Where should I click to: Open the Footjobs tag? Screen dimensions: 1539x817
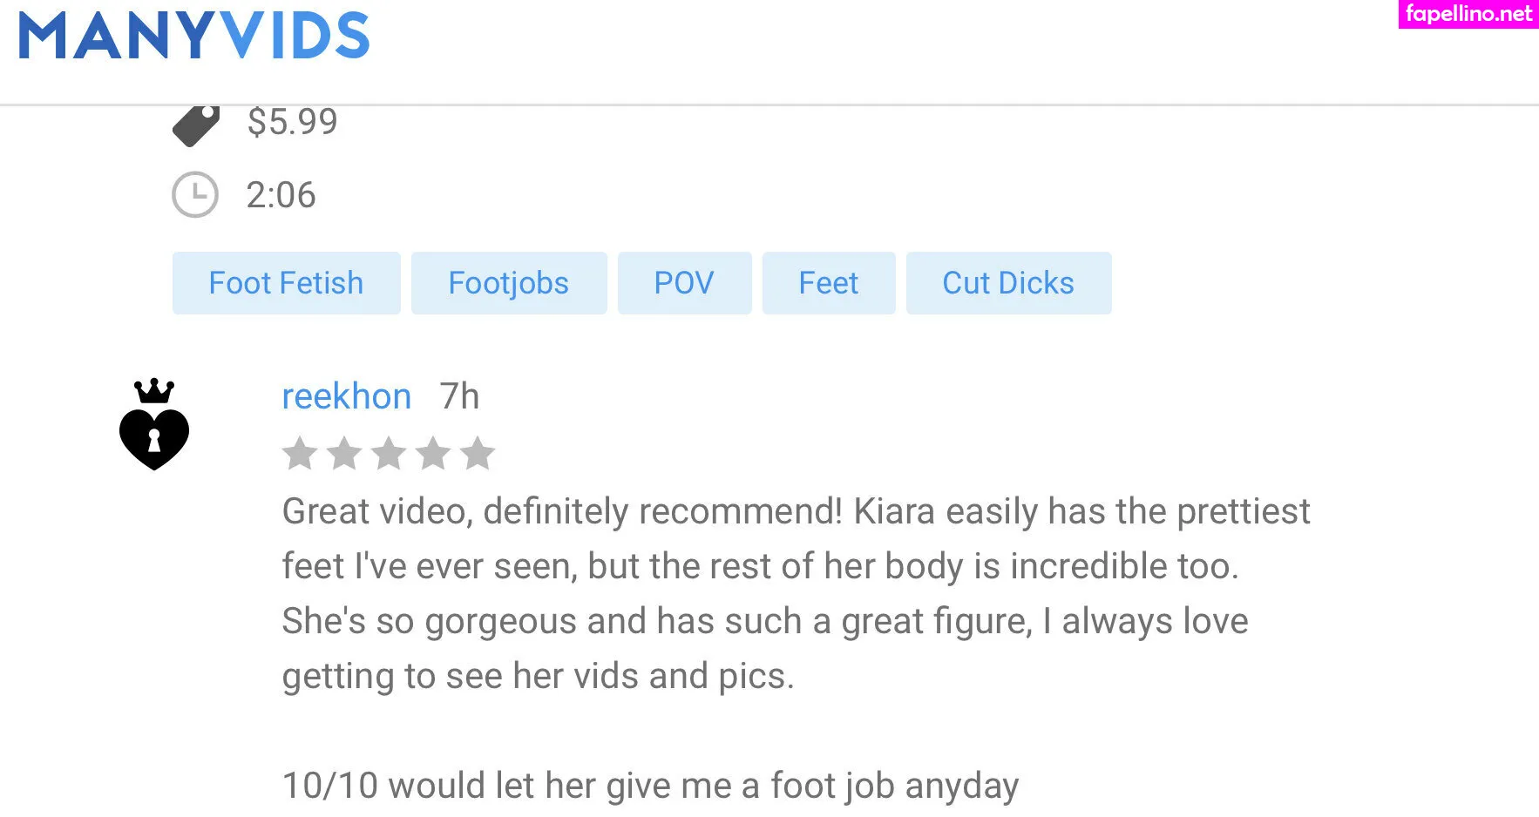[x=509, y=283]
